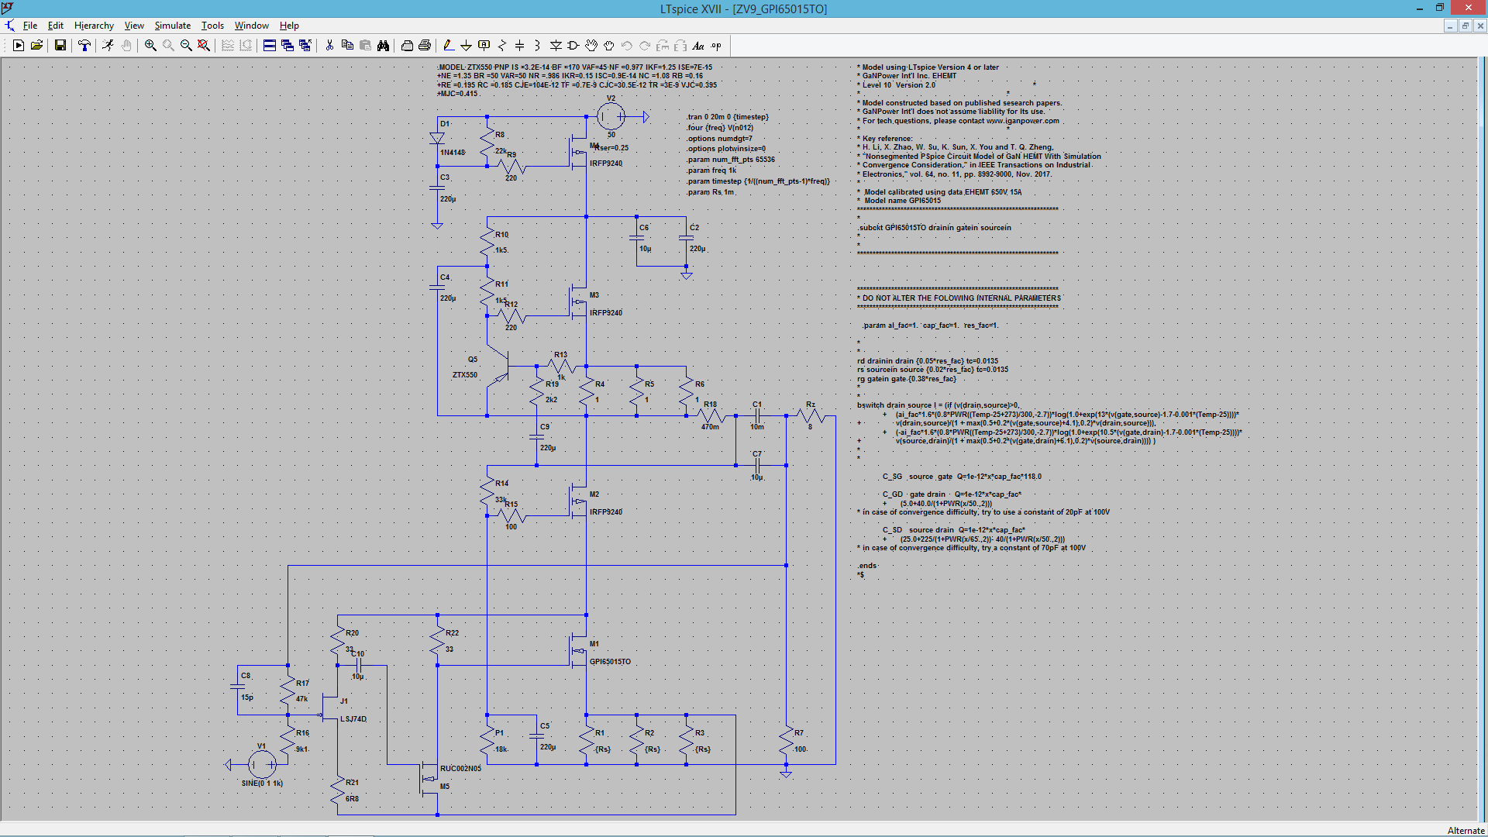Click the SPICE directive .op icon

pyautogui.click(x=716, y=46)
